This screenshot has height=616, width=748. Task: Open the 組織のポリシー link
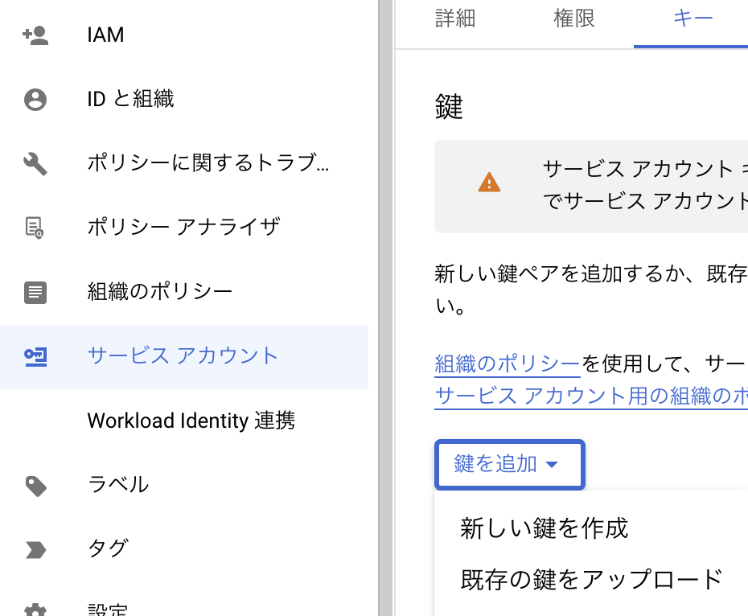pyautogui.click(x=508, y=363)
